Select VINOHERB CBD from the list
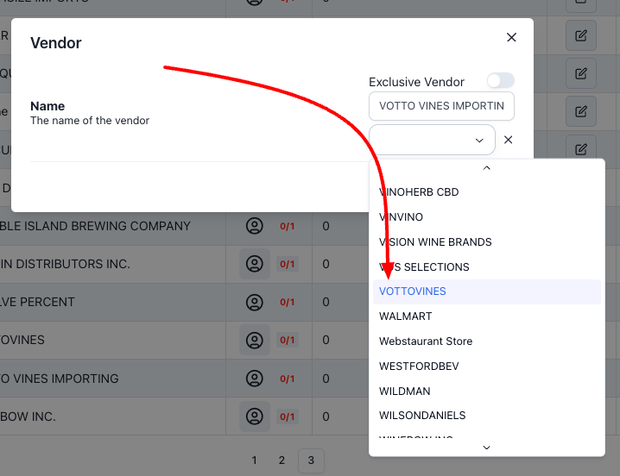 click(487, 192)
